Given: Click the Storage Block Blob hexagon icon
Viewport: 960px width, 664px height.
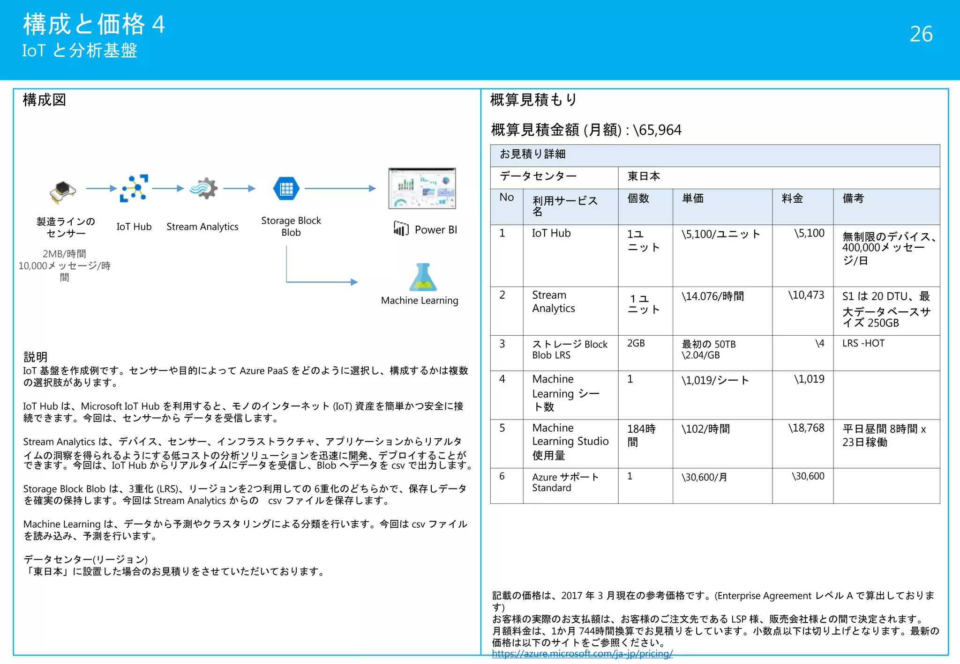Looking at the screenshot, I should (x=286, y=188).
